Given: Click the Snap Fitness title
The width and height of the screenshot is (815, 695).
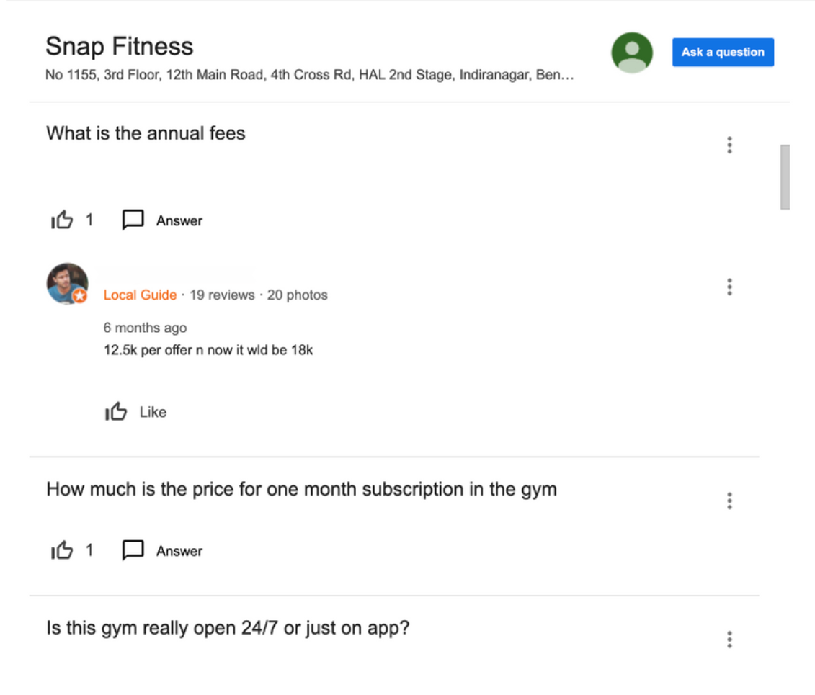Looking at the screenshot, I should click(x=120, y=46).
